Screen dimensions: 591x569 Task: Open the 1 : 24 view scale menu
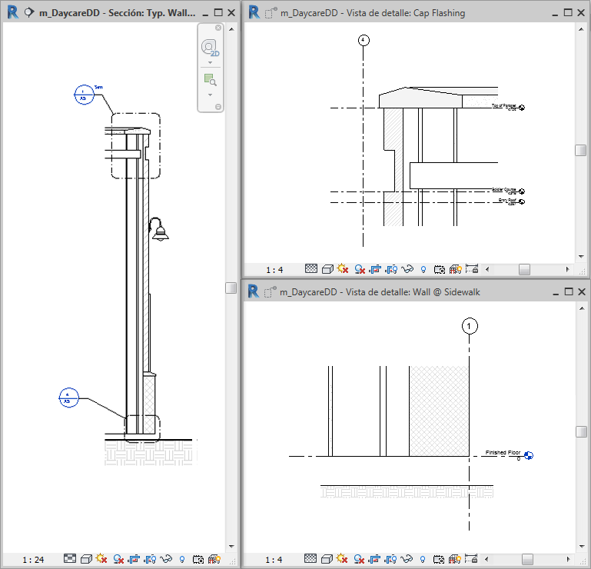point(33,560)
